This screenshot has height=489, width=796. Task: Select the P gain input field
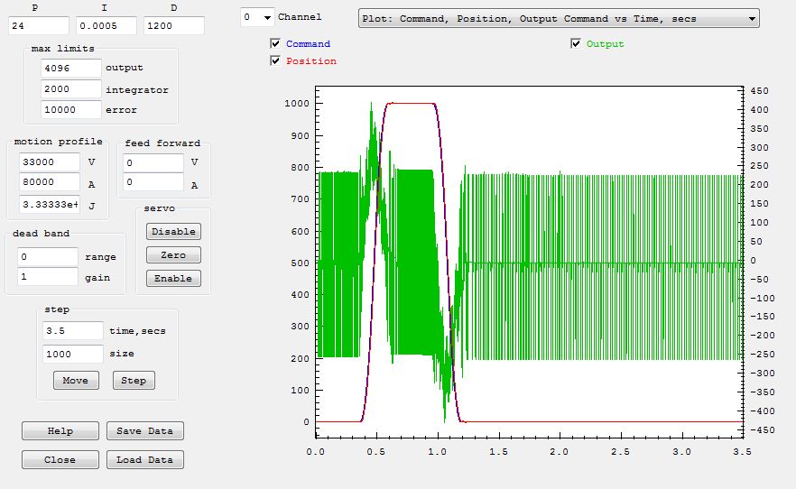(x=39, y=26)
